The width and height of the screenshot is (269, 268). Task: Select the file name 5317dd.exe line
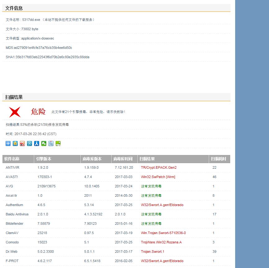50,20
